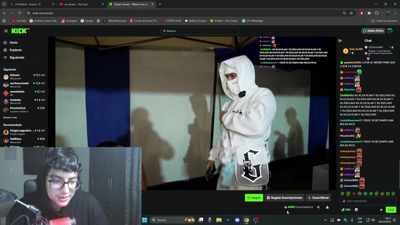Image resolution: width=400 pixels, height=225 pixels.
Task: Open the (11) WhatsApp bookmark
Action: click(x=252, y=21)
